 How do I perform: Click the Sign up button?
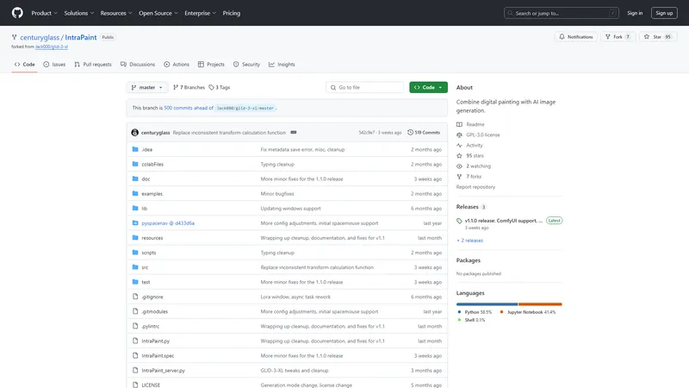(x=664, y=13)
